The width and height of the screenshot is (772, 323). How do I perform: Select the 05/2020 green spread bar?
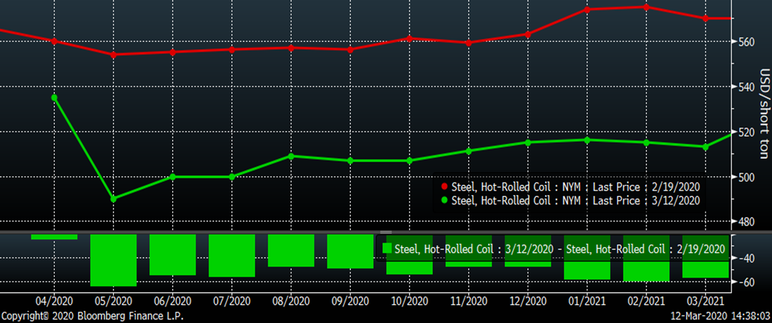[x=113, y=260]
